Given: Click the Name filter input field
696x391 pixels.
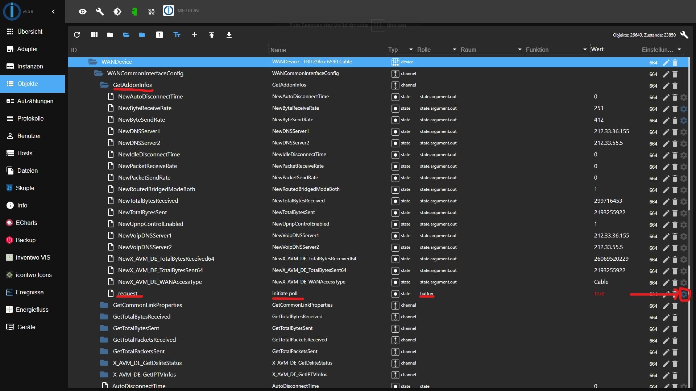Looking at the screenshot, I should point(328,50).
